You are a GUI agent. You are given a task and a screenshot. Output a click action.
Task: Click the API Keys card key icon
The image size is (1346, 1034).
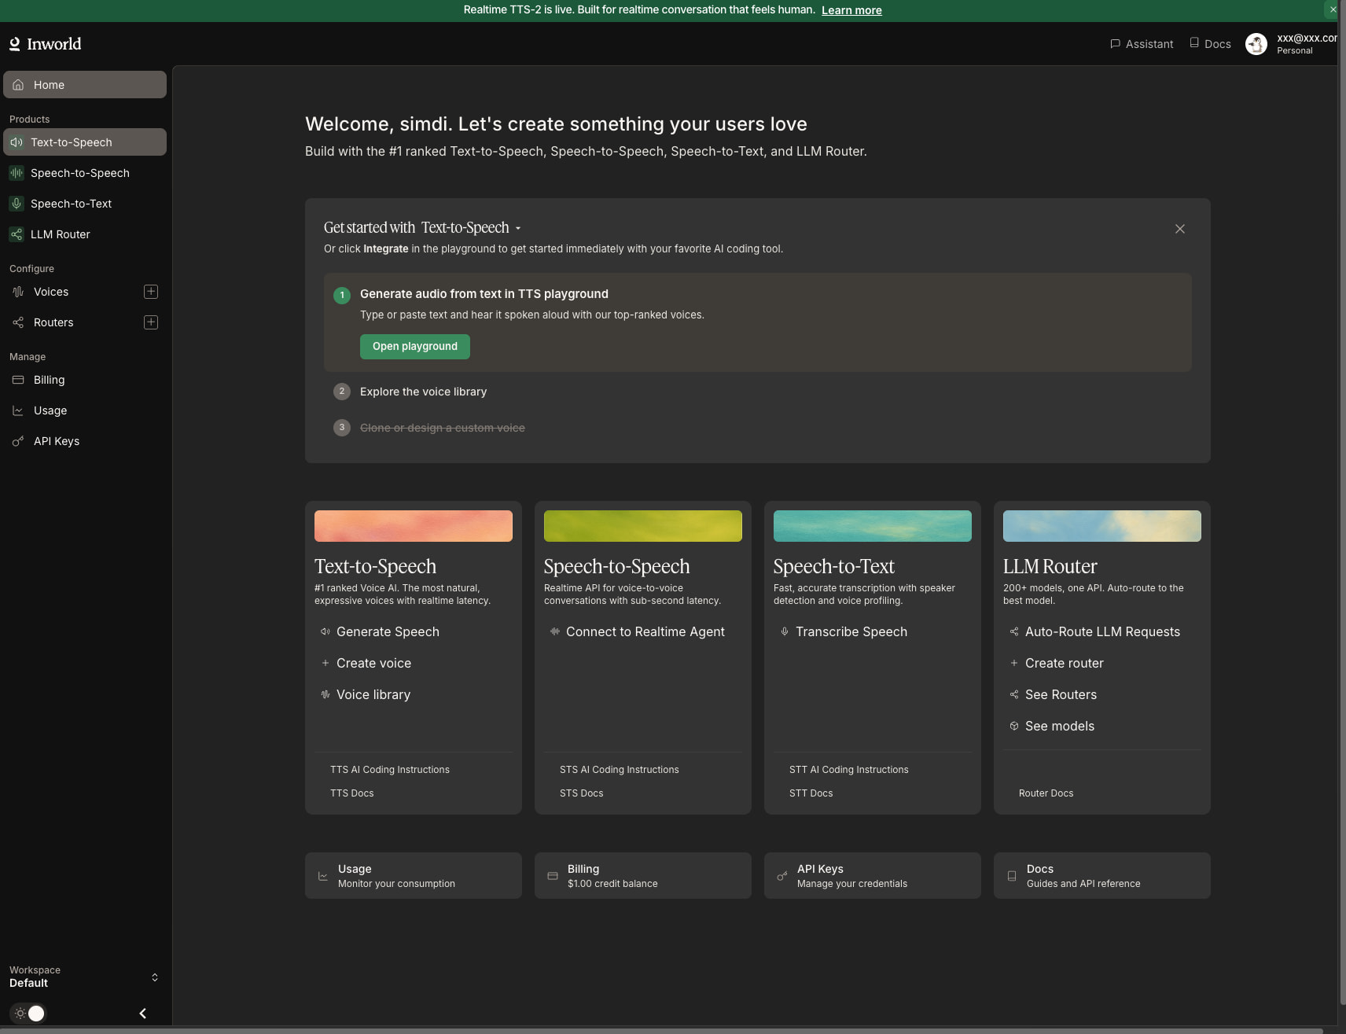coord(782,876)
